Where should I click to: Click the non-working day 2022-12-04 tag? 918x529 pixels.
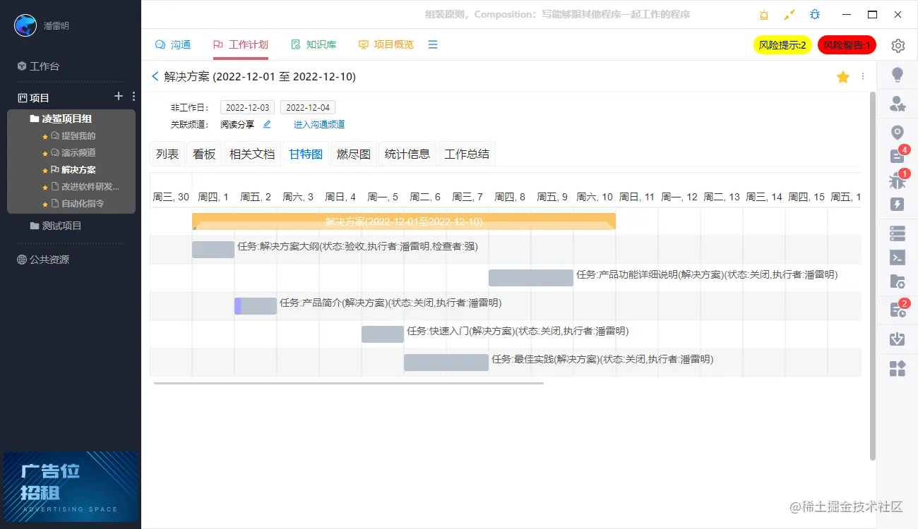tap(308, 107)
